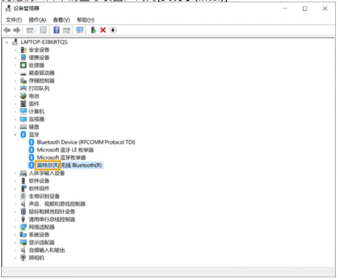The height and width of the screenshot is (280, 338).
Task: Click the disable device down-arrow icon
Action: (113, 30)
